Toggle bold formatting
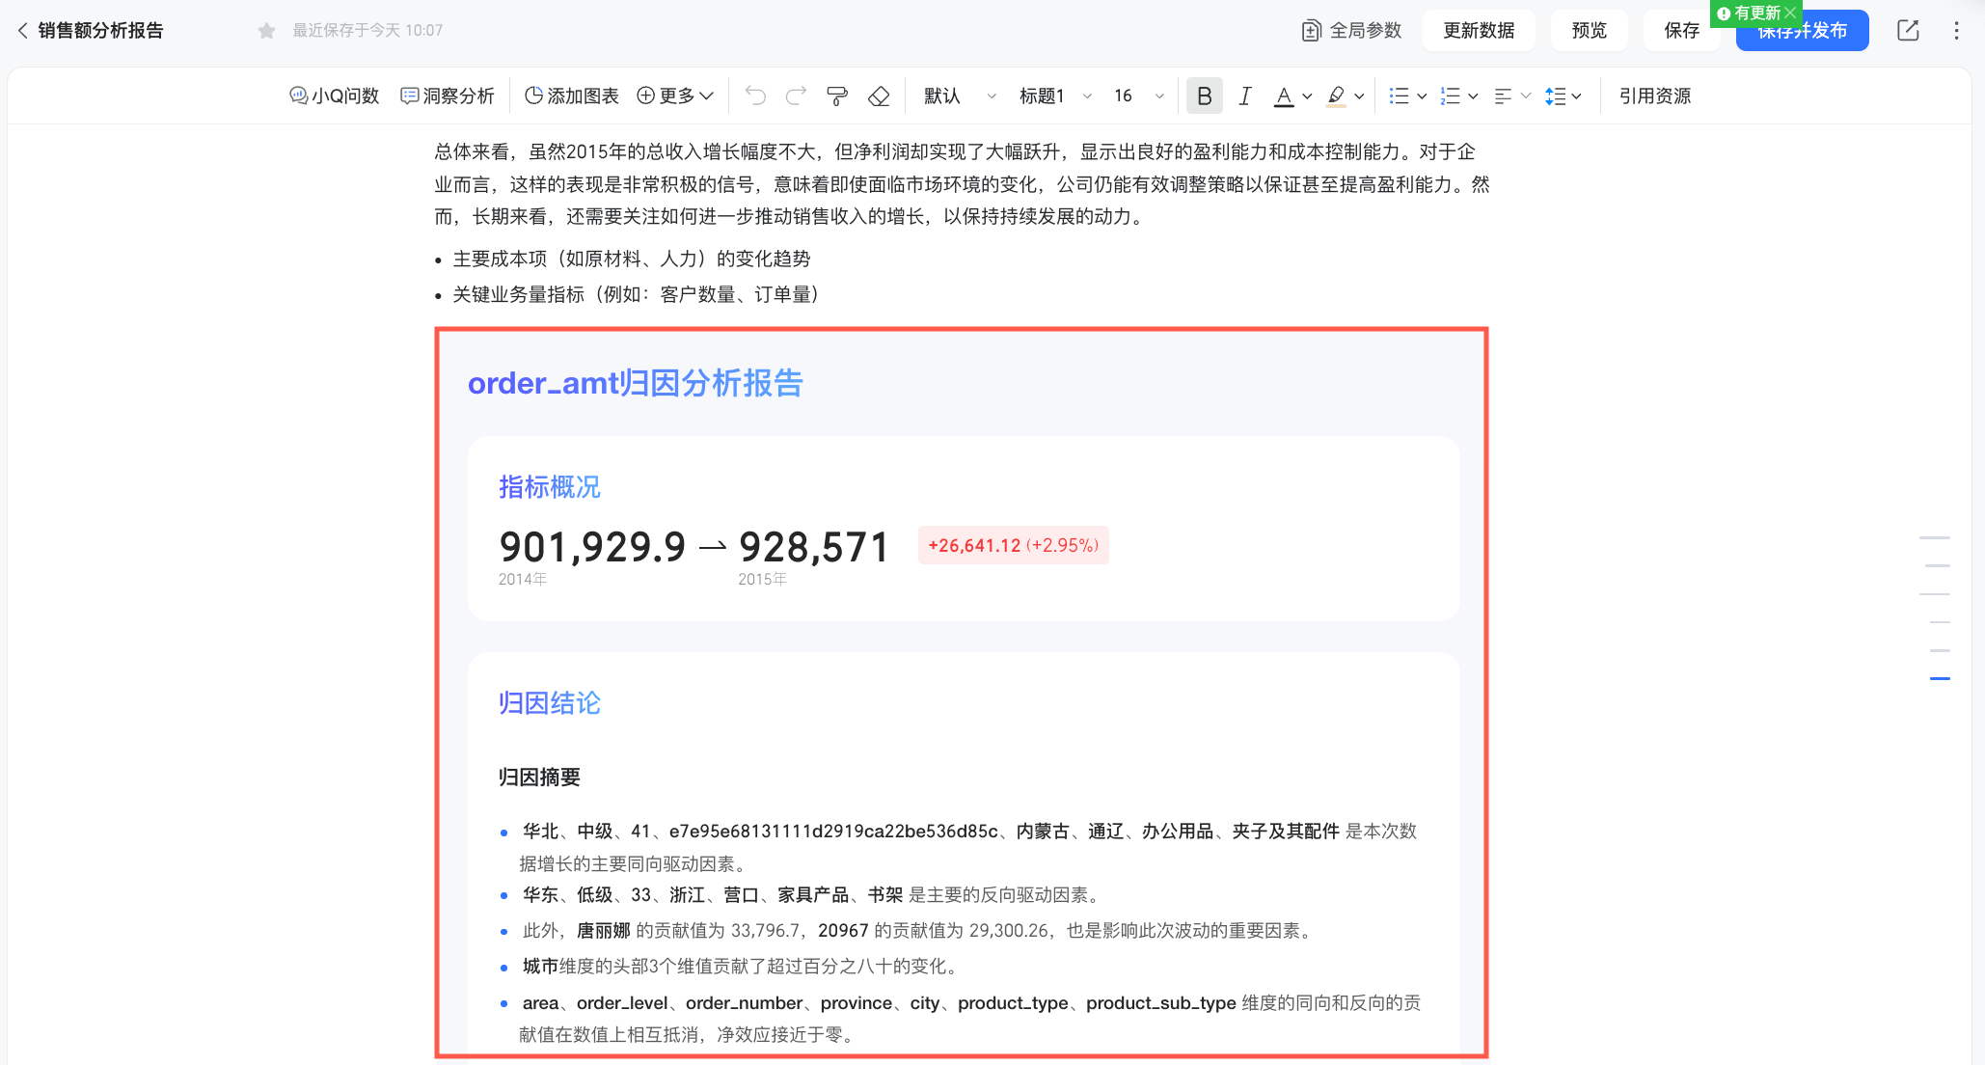Screen dimensions: 1985x1065 [1204, 96]
